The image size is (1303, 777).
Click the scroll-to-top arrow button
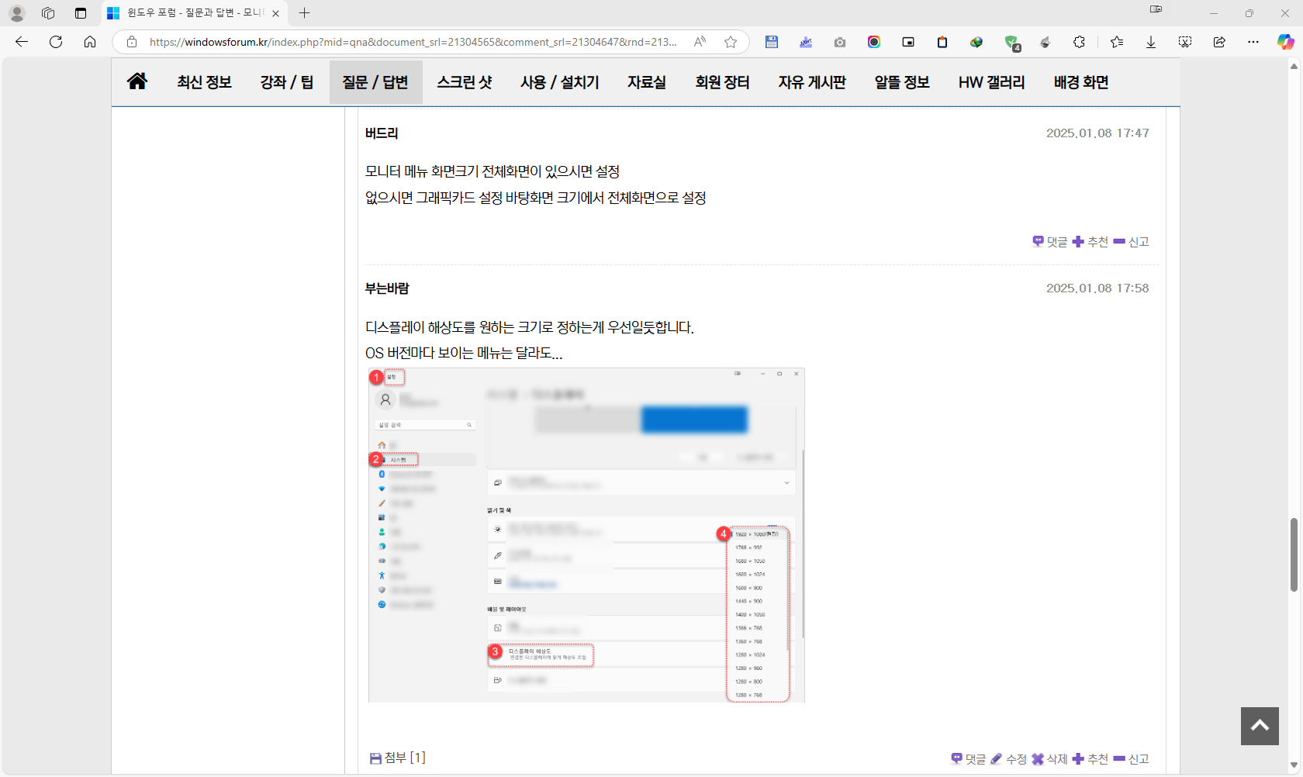[1260, 726]
